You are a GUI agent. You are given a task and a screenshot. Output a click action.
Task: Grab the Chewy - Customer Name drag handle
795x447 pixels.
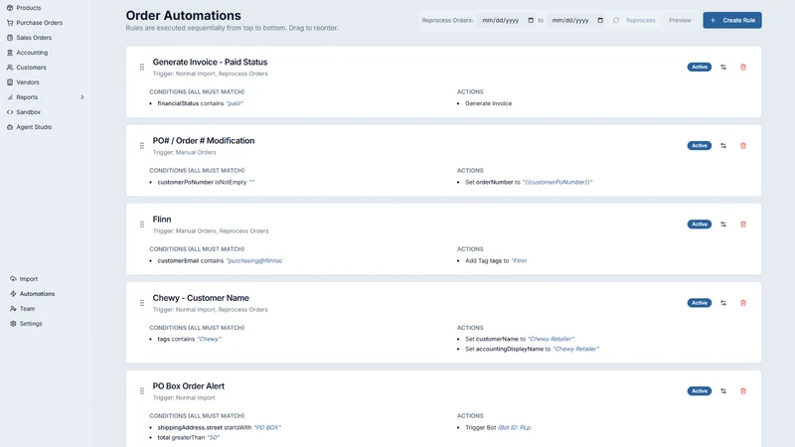pyautogui.click(x=142, y=303)
